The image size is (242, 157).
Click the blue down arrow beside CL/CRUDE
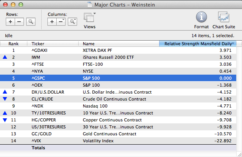[5, 99]
